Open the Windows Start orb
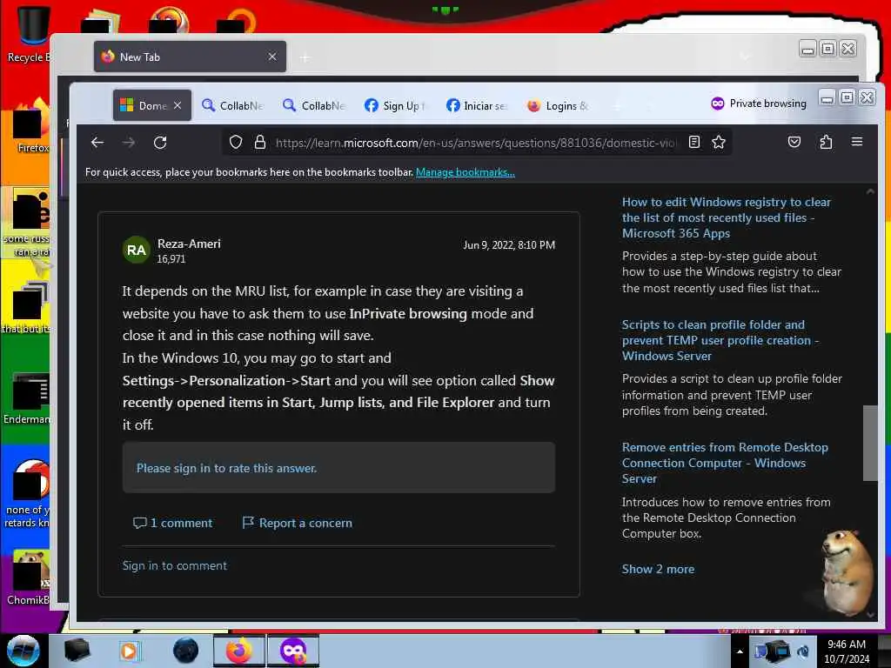This screenshot has height=668, width=891. click(x=23, y=651)
